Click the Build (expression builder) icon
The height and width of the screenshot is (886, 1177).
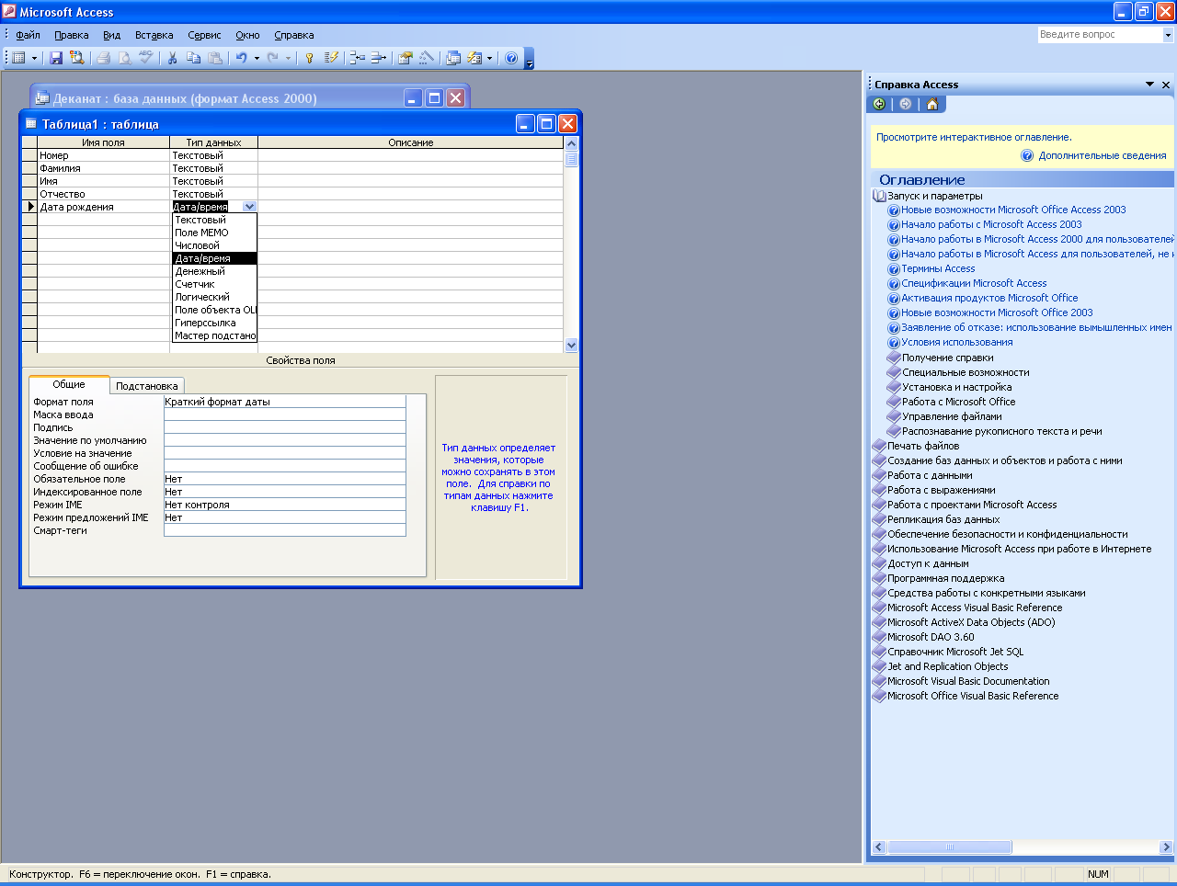(427, 58)
